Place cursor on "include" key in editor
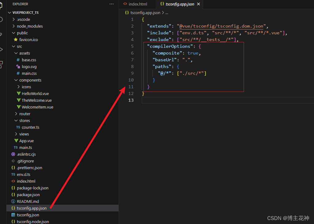314x224 pixels. [x=159, y=33]
